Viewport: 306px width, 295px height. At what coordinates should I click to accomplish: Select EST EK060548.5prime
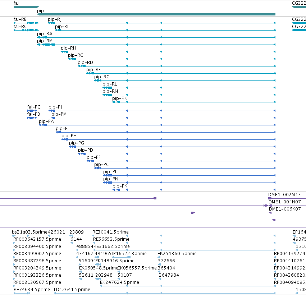click(x=99, y=268)
